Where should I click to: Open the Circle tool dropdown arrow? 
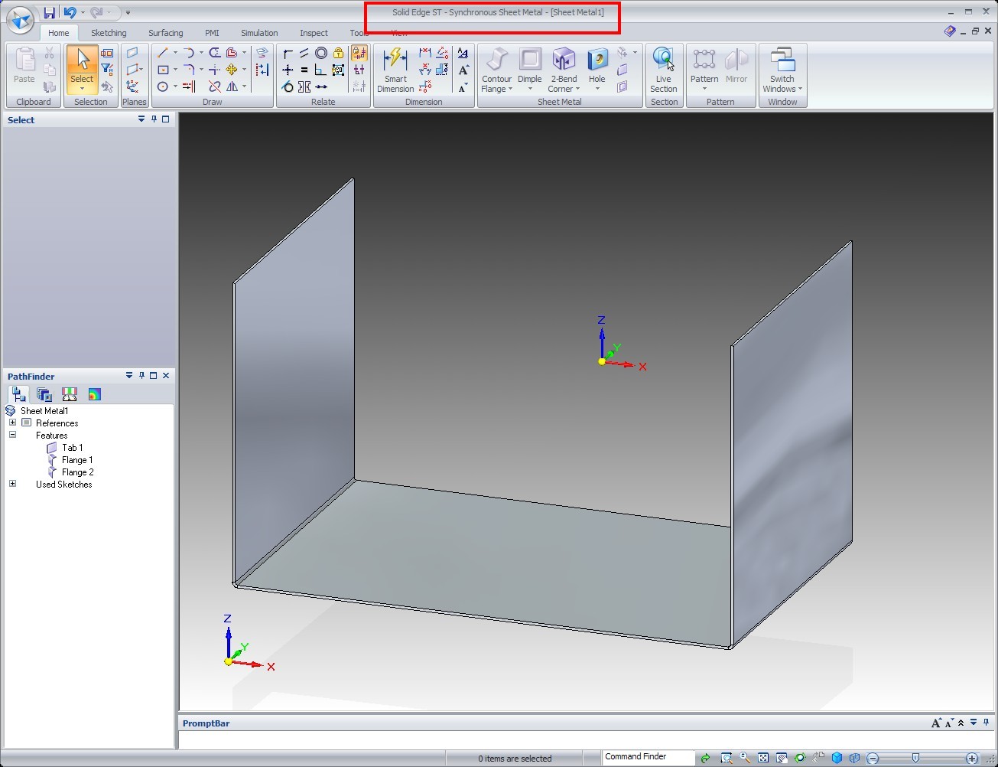(175, 86)
